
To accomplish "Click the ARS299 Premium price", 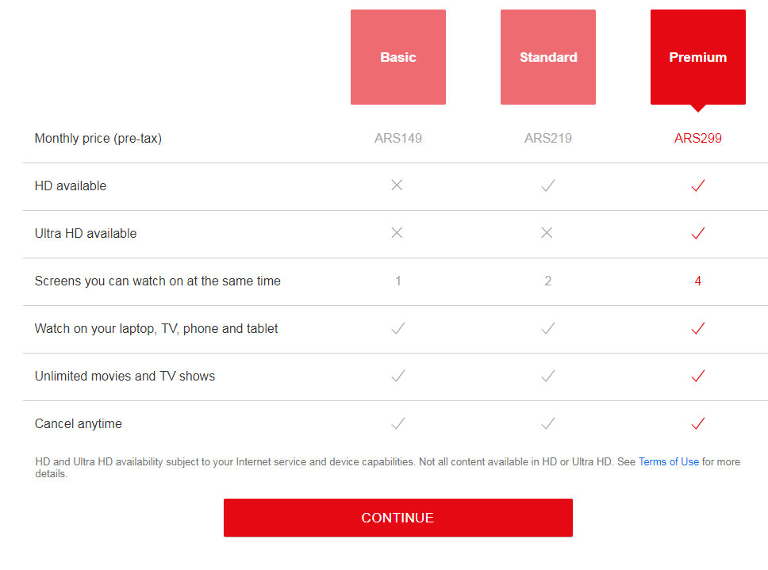I will click(697, 138).
